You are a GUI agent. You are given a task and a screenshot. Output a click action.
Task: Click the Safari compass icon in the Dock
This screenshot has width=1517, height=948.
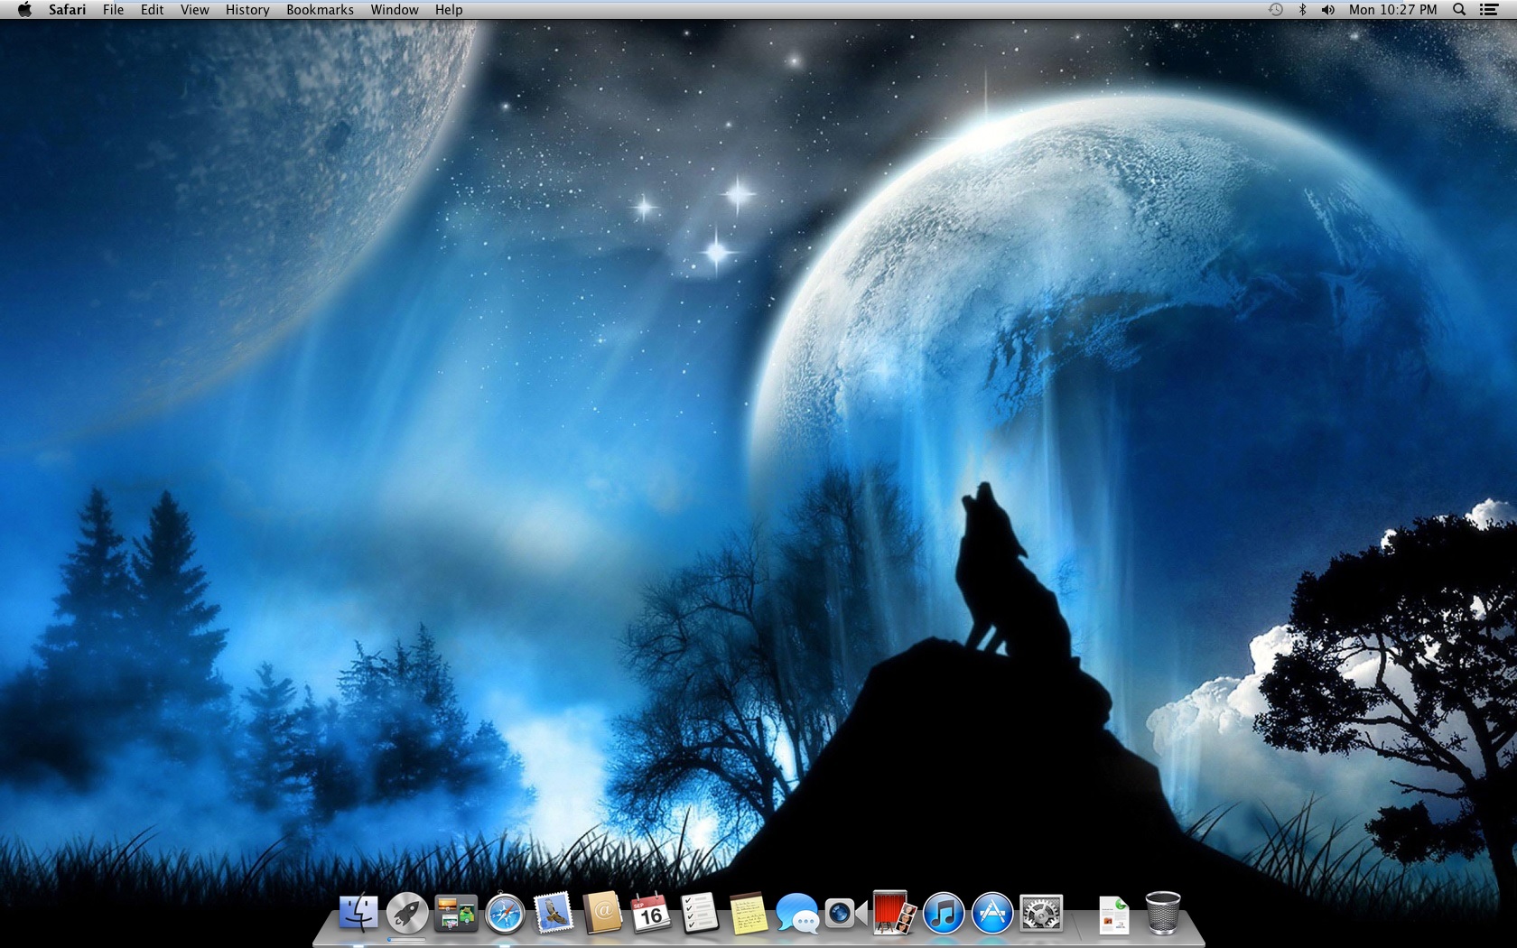[505, 914]
